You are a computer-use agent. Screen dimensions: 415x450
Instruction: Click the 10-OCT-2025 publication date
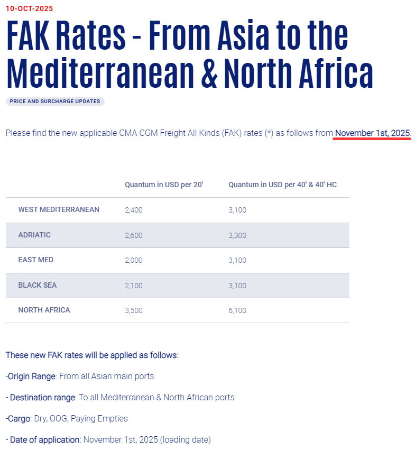[x=29, y=8]
